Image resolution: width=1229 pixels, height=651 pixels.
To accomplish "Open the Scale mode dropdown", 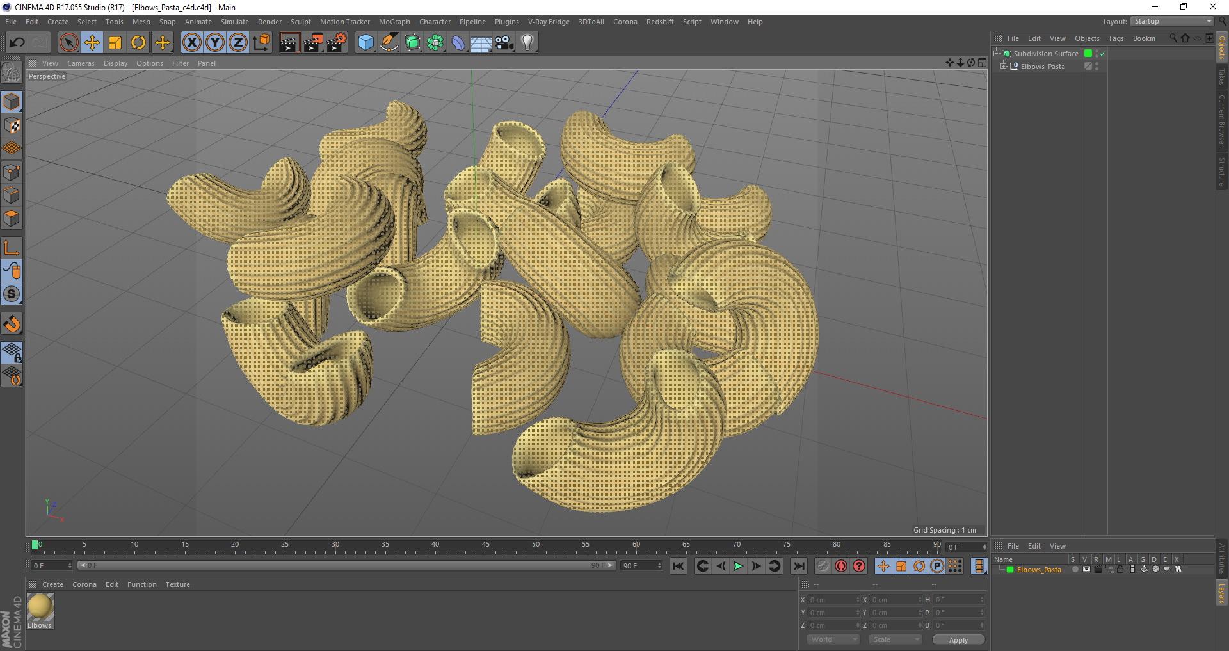I will tap(895, 639).
